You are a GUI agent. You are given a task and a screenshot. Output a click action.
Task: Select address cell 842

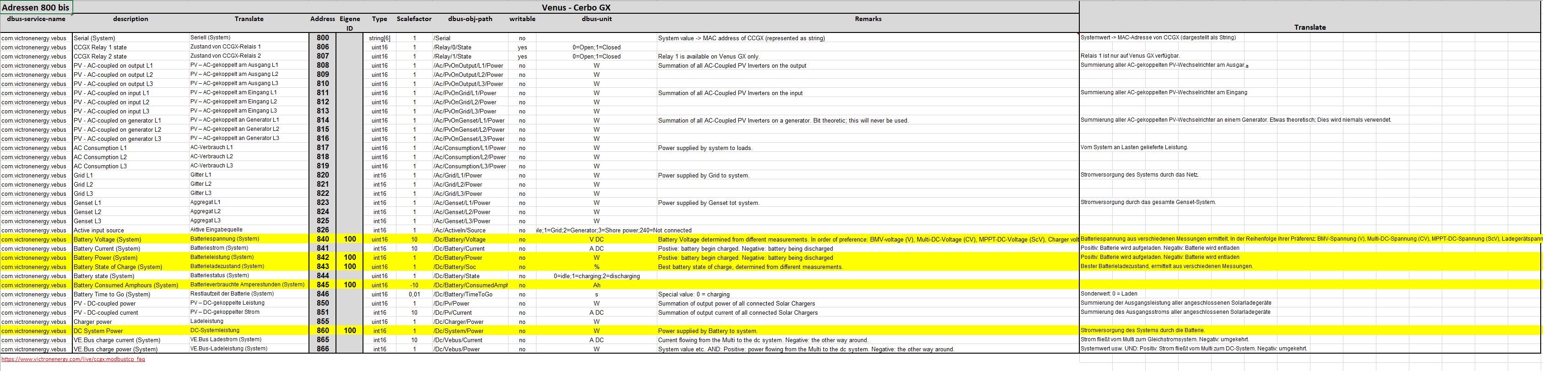pyautogui.click(x=322, y=257)
